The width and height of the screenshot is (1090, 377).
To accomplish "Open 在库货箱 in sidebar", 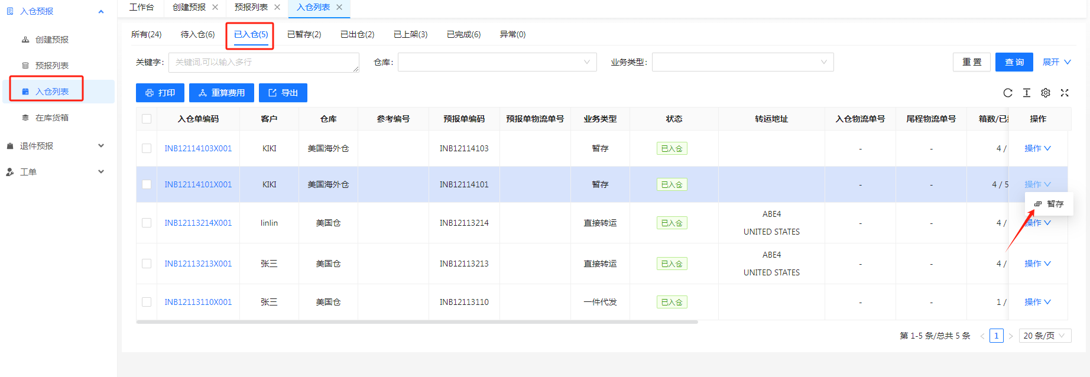I will (52, 118).
